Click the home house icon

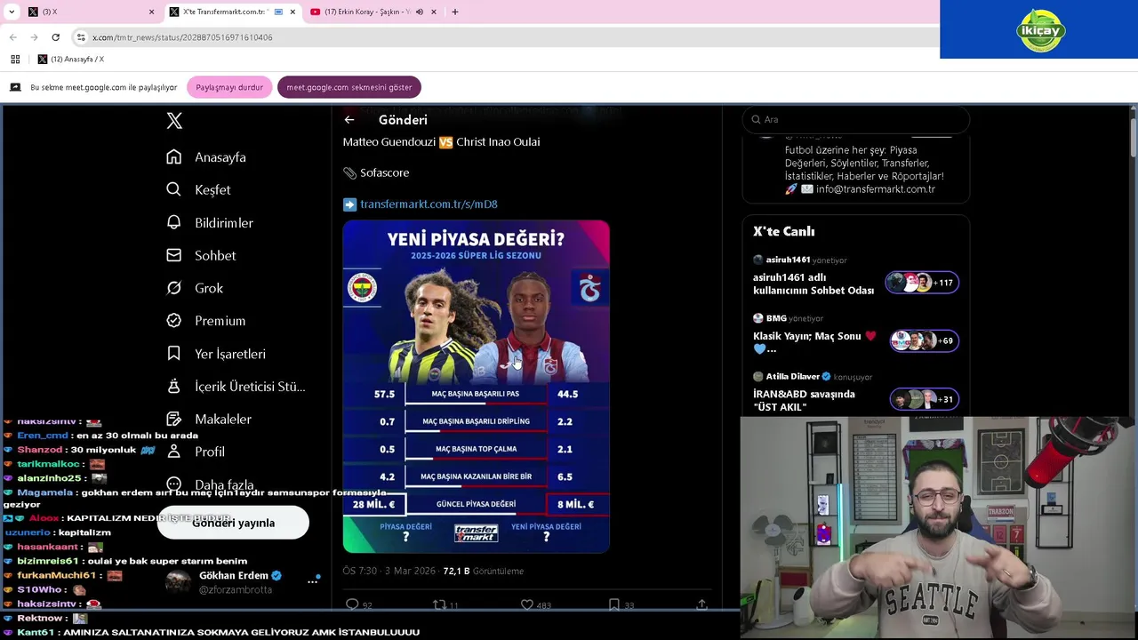coord(174,157)
